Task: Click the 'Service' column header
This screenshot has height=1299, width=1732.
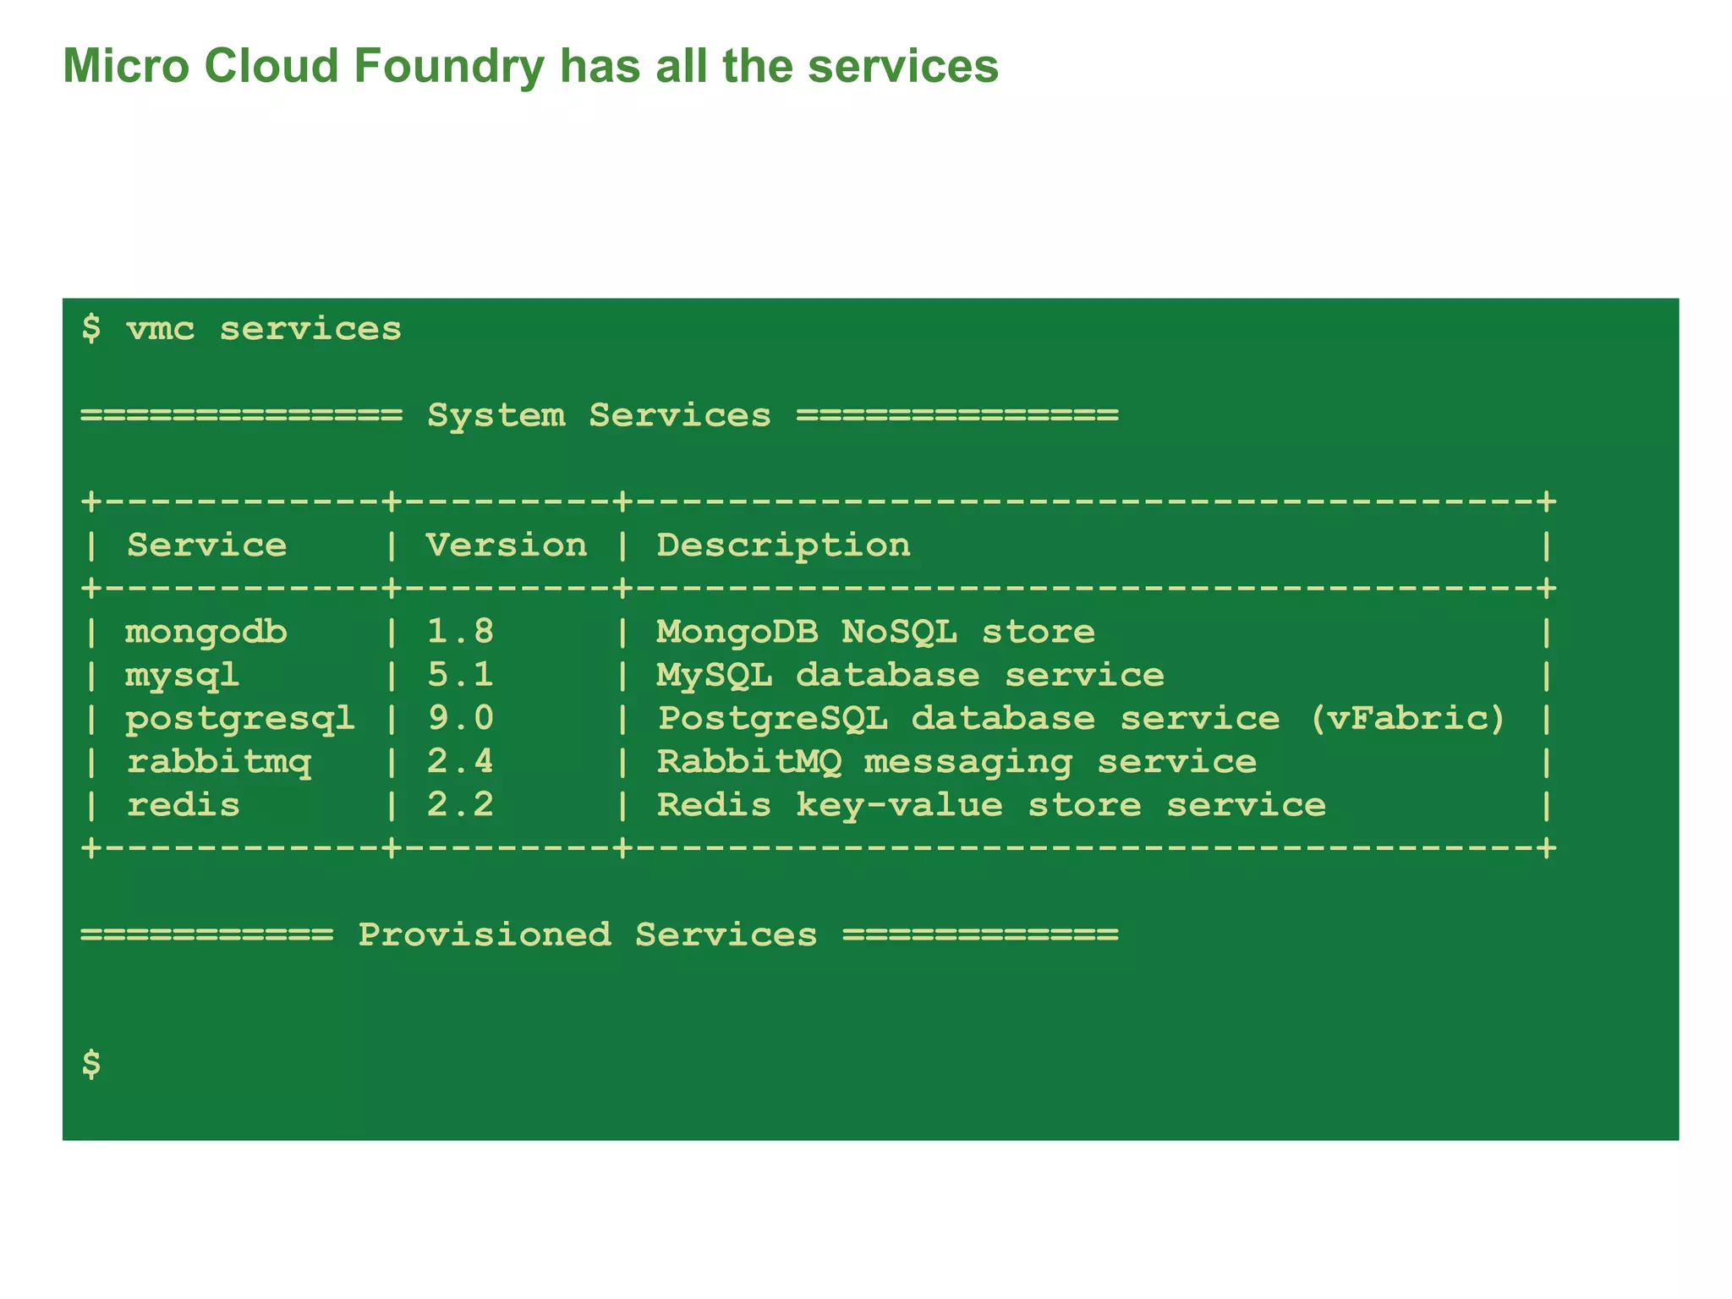Action: [206, 545]
